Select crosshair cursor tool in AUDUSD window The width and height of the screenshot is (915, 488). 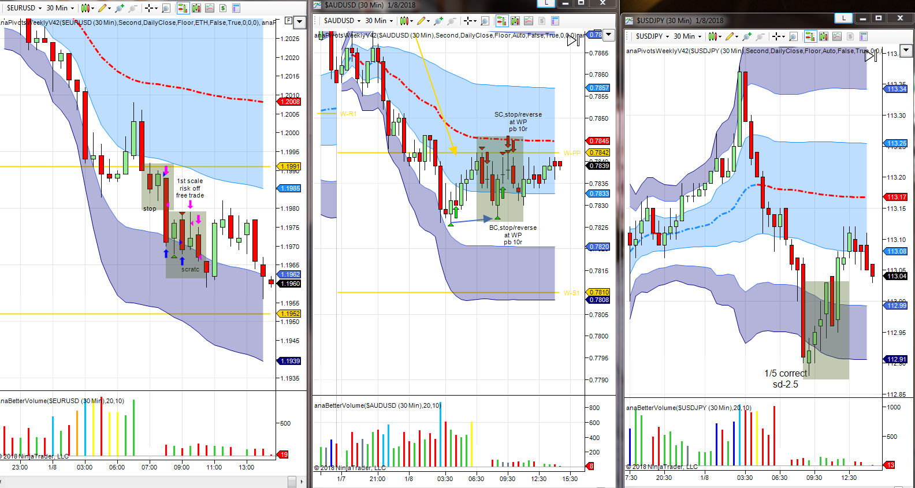click(x=470, y=21)
